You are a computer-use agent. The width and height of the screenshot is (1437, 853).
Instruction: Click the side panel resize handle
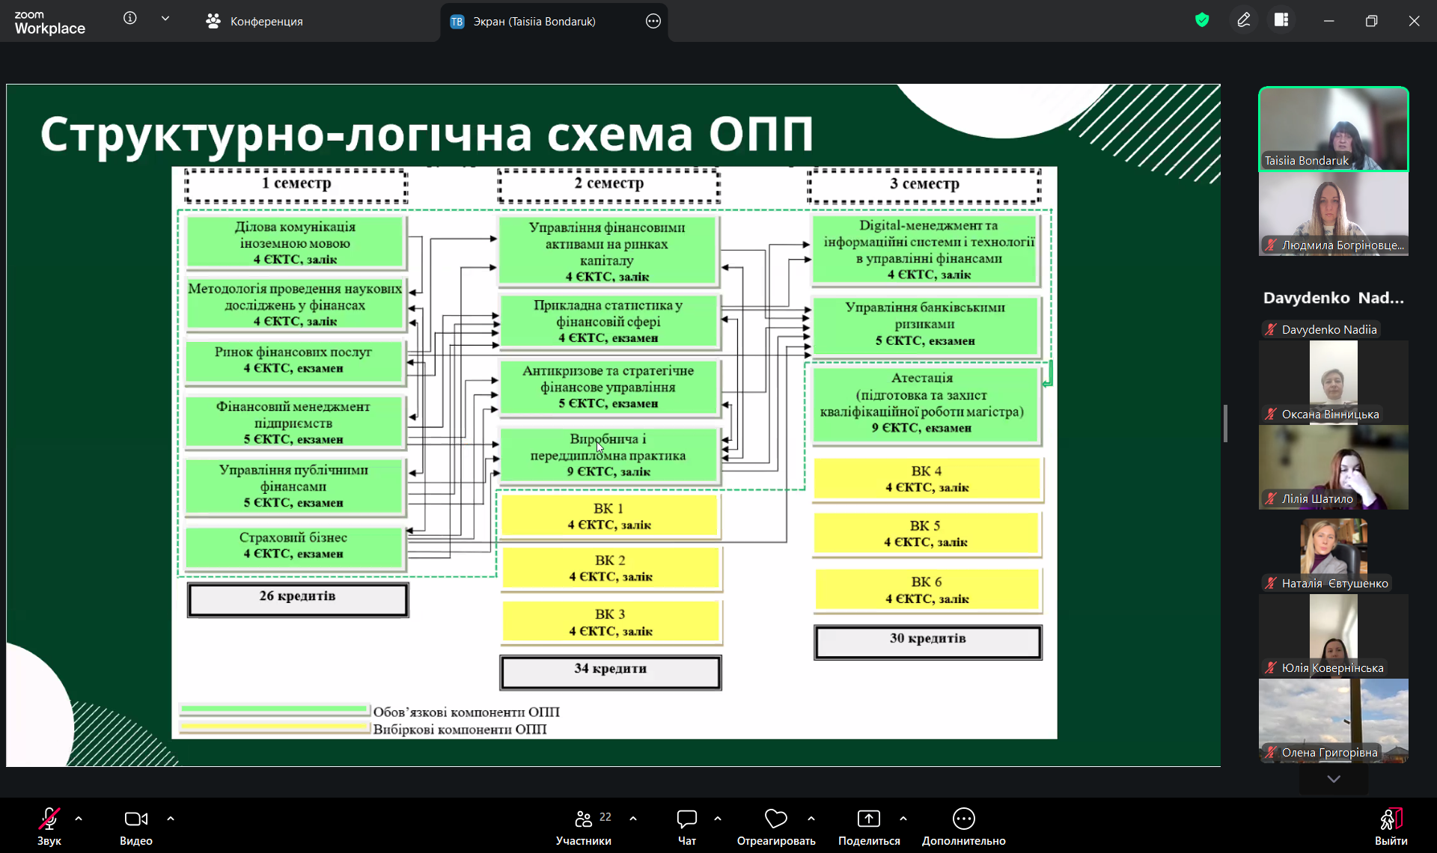point(1225,424)
